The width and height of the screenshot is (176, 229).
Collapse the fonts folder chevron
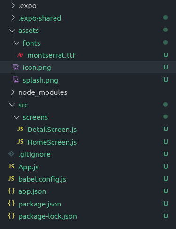[x=16, y=43]
